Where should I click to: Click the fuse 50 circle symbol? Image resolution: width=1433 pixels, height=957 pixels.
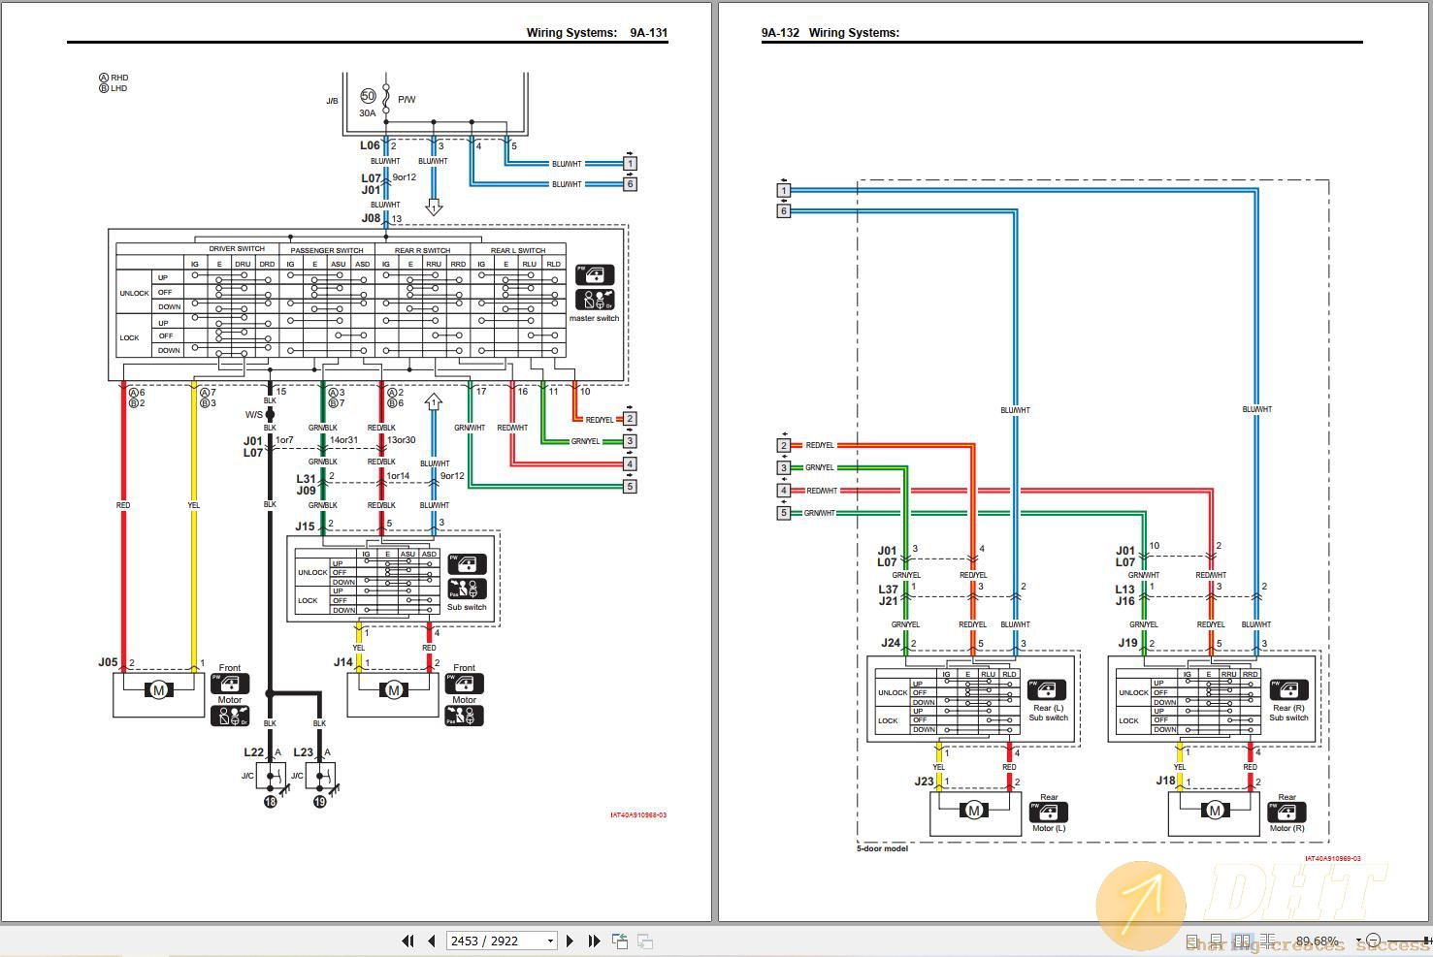click(x=368, y=96)
